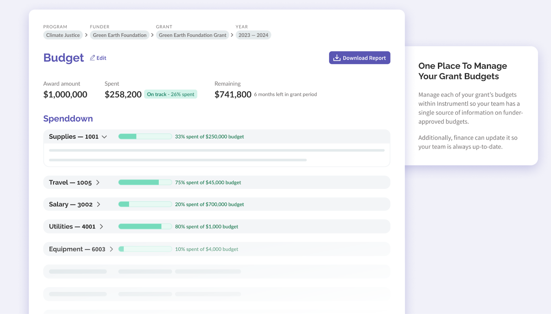Toggle the Spenddown section heading
The image size is (551, 314).
click(68, 118)
